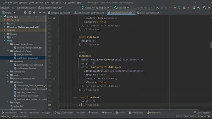Open Device Manager icon in toolbar
212x119 pixels.
pos(194,8)
